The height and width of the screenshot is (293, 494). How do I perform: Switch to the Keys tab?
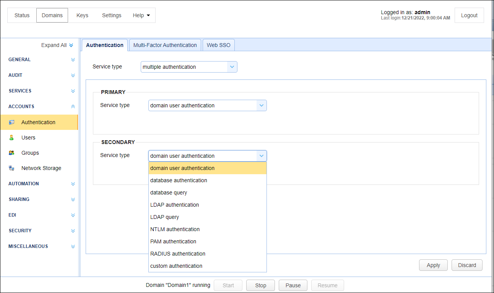click(x=82, y=15)
